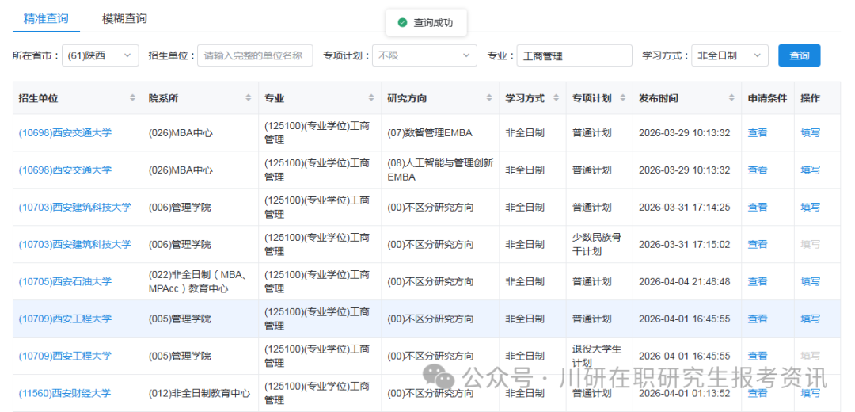Open 西安建筑科技大学 link in 少数民族骨干计划 row
The image size is (855, 412).
click(74, 245)
